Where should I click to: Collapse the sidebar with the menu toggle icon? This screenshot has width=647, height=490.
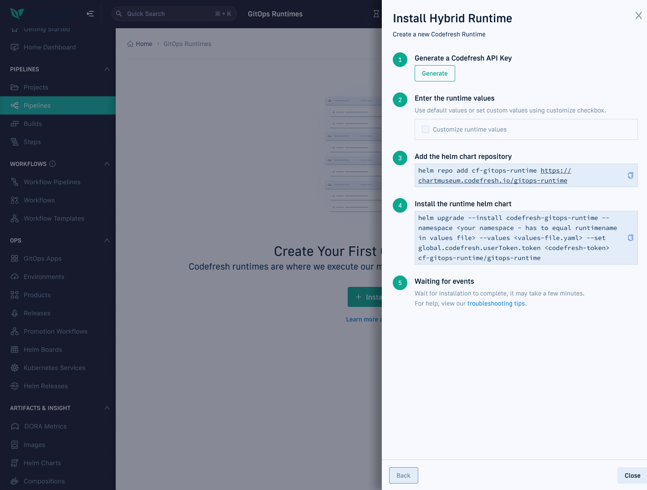point(90,14)
